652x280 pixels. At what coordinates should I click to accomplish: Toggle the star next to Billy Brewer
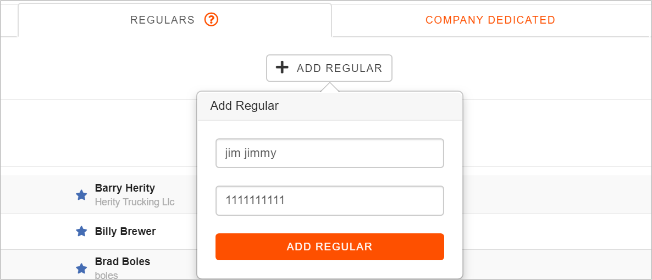click(x=81, y=231)
